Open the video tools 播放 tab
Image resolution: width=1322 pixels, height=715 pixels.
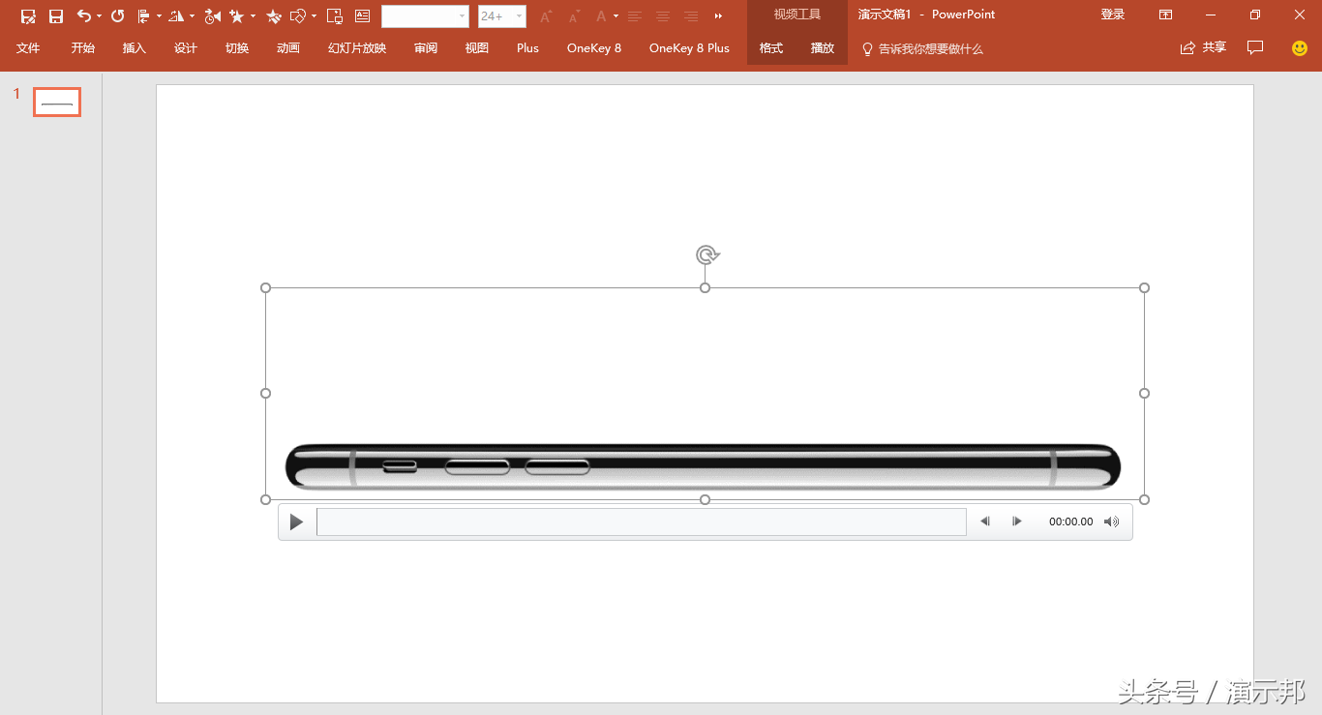pyautogui.click(x=823, y=48)
